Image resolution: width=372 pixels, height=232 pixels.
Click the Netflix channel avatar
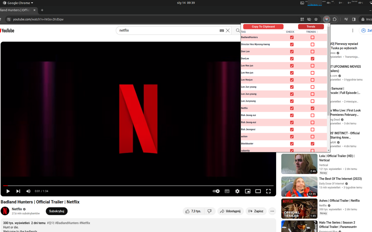point(5,211)
